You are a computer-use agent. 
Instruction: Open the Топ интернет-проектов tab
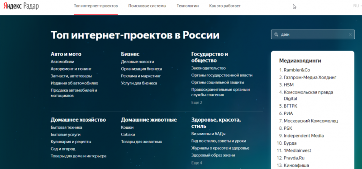[96, 6]
